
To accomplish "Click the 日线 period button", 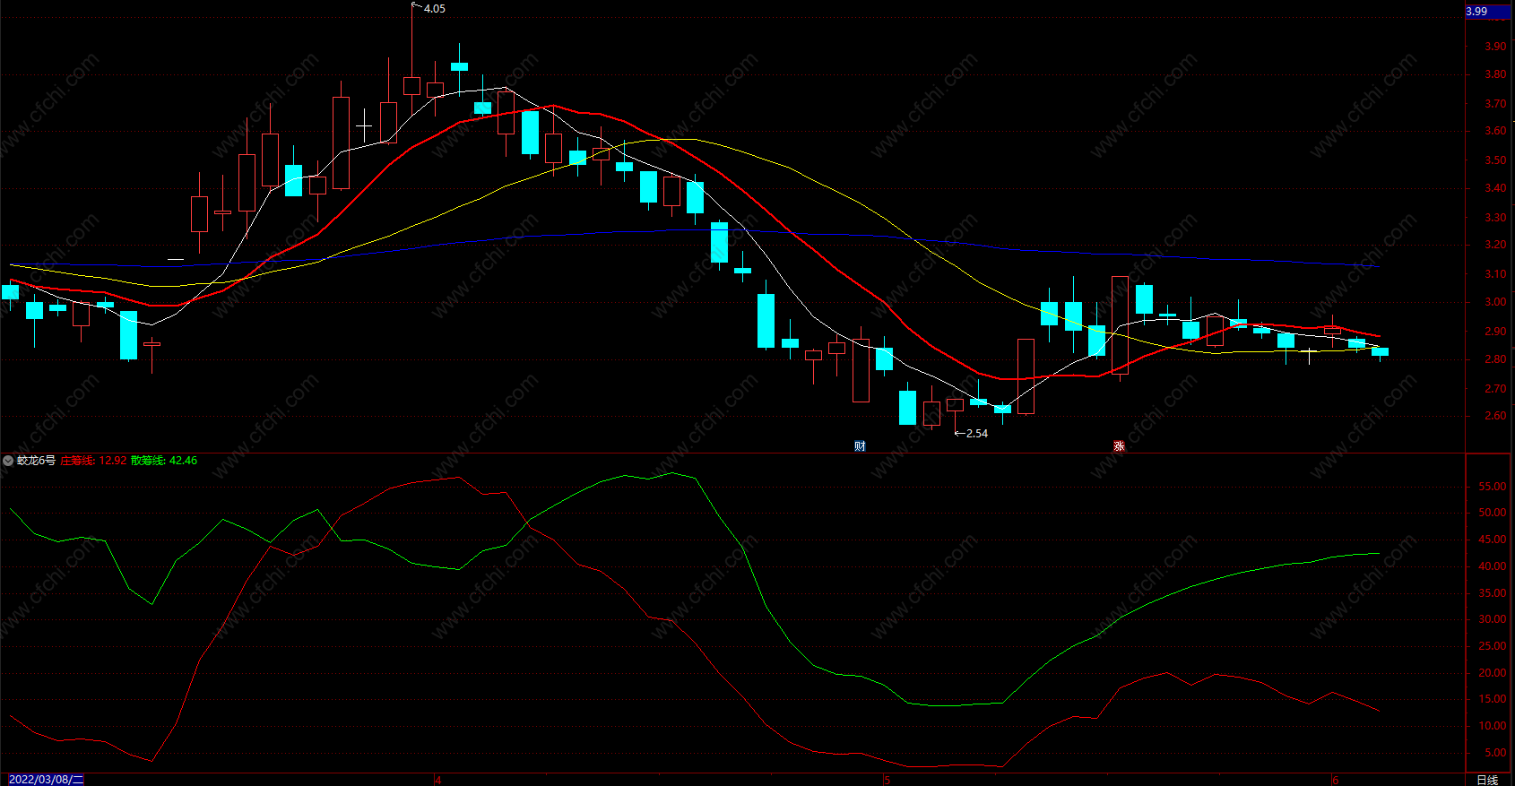I will [1487, 780].
